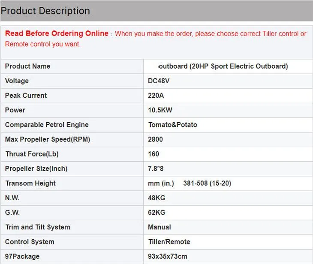The width and height of the screenshot is (313, 265).
Task: Select the red Read Before Ordering Online heading
Action: click(x=57, y=33)
